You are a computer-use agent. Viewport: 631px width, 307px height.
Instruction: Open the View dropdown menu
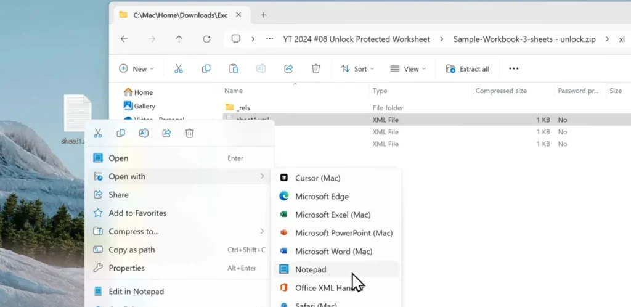[x=408, y=69]
